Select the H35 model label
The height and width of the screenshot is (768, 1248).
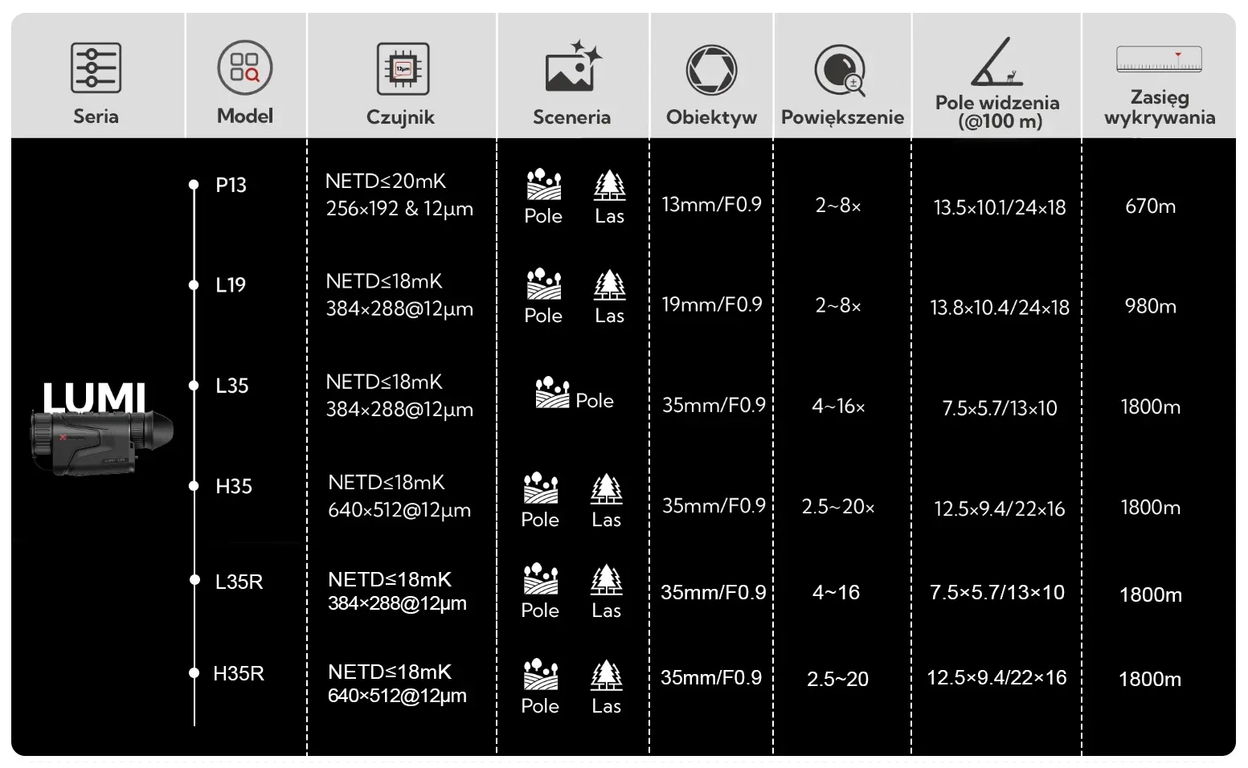click(234, 486)
